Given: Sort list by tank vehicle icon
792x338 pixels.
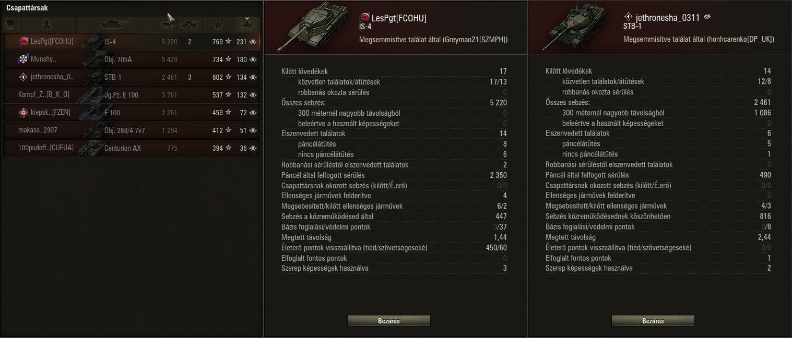Looking at the screenshot, I should 115,24.
